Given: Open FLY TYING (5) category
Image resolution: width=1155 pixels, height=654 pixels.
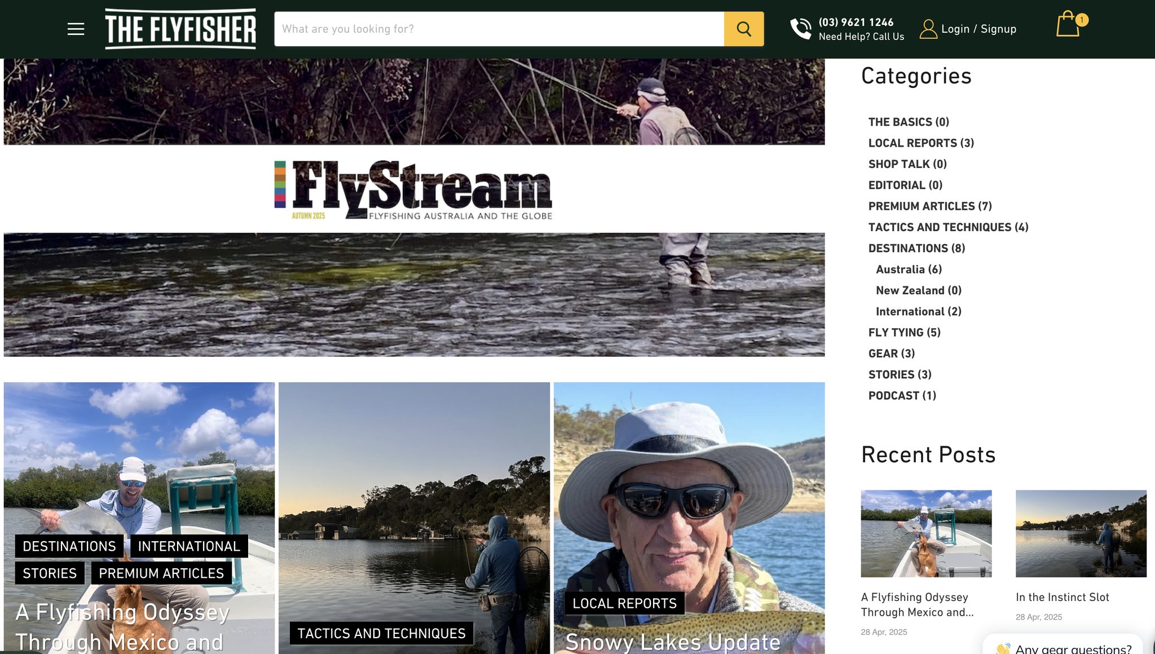Looking at the screenshot, I should pos(904,333).
